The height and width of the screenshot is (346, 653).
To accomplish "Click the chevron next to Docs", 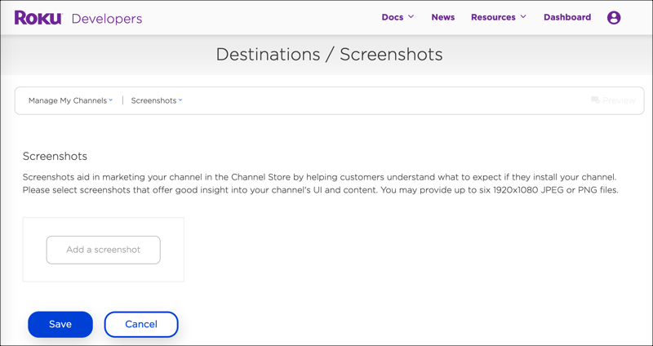I will point(411,17).
